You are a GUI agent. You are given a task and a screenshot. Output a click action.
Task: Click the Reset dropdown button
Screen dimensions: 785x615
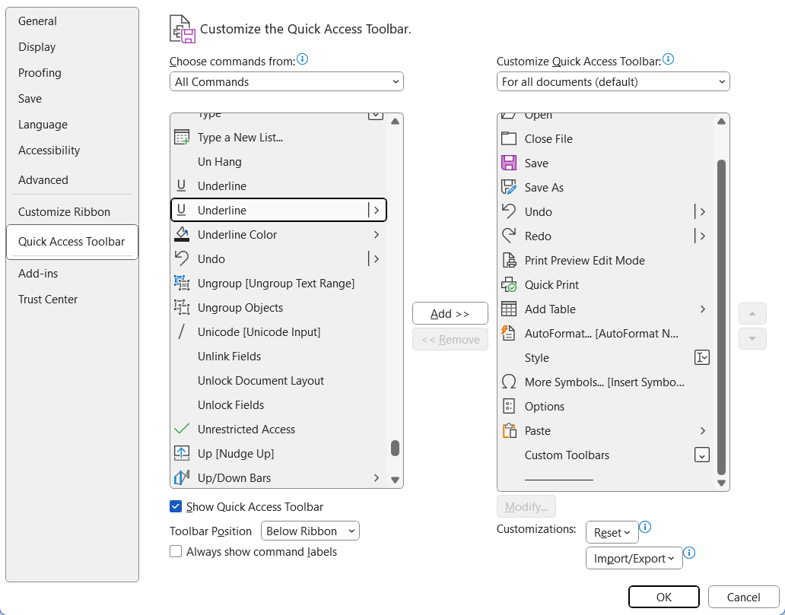pyautogui.click(x=612, y=532)
